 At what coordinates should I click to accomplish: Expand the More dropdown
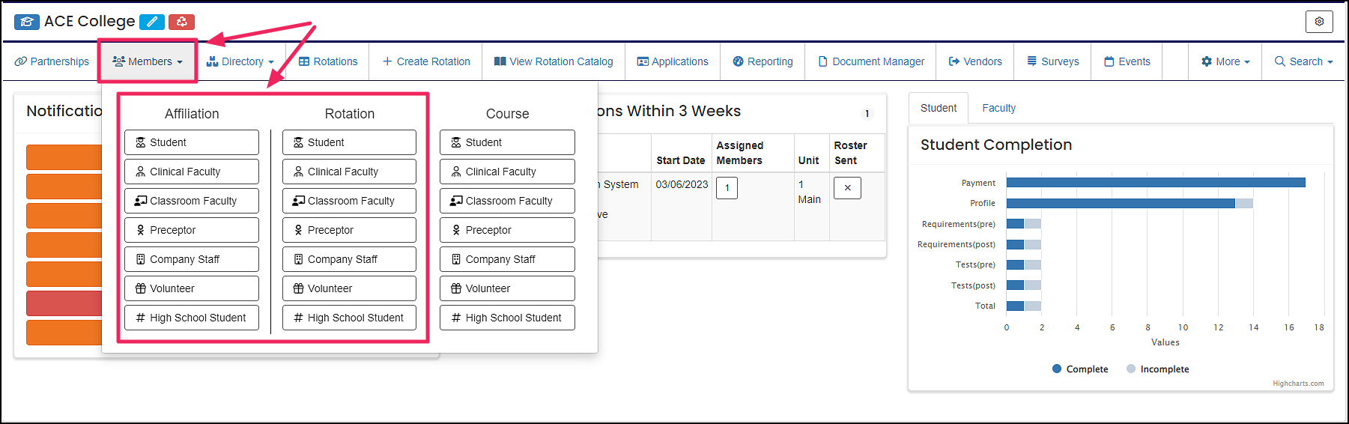[x=1225, y=61]
